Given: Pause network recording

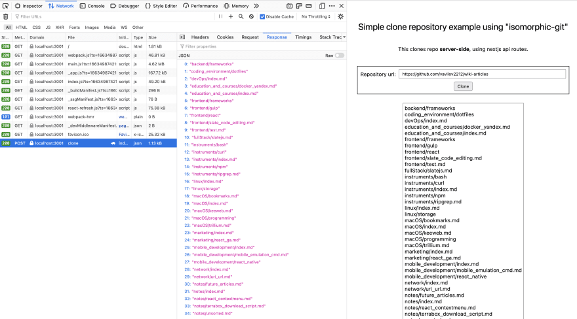Looking at the screenshot, I should (220, 16).
